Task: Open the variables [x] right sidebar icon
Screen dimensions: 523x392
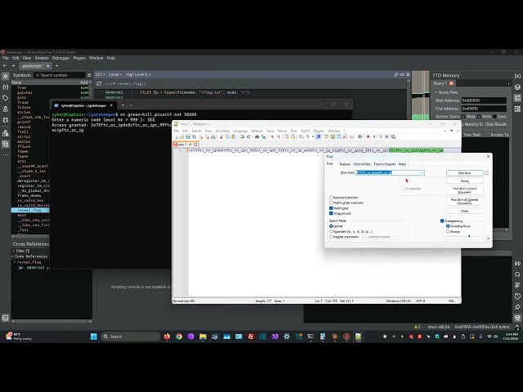Action: point(517,76)
